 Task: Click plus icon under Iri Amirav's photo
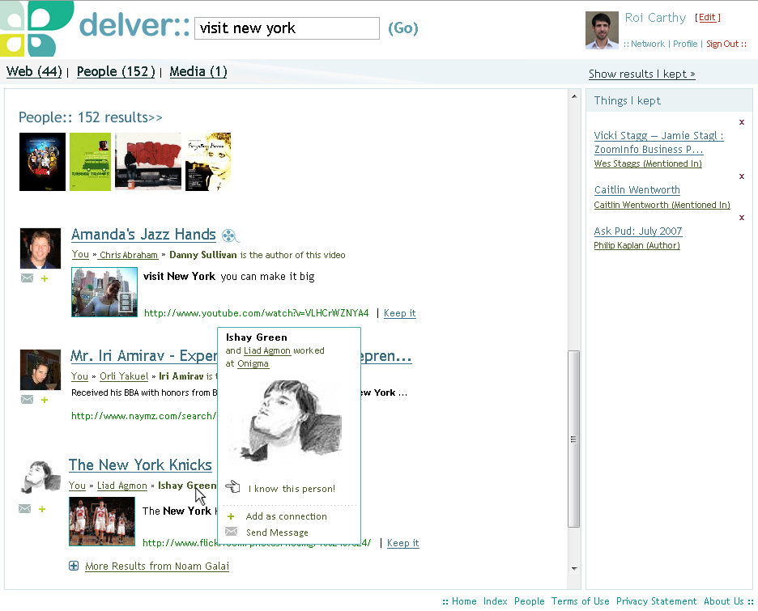(x=45, y=400)
